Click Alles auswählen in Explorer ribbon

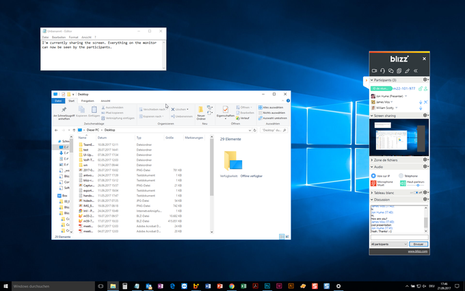pos(271,107)
